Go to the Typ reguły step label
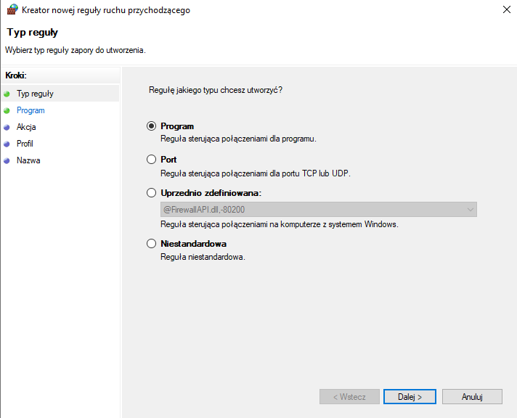 [35, 94]
